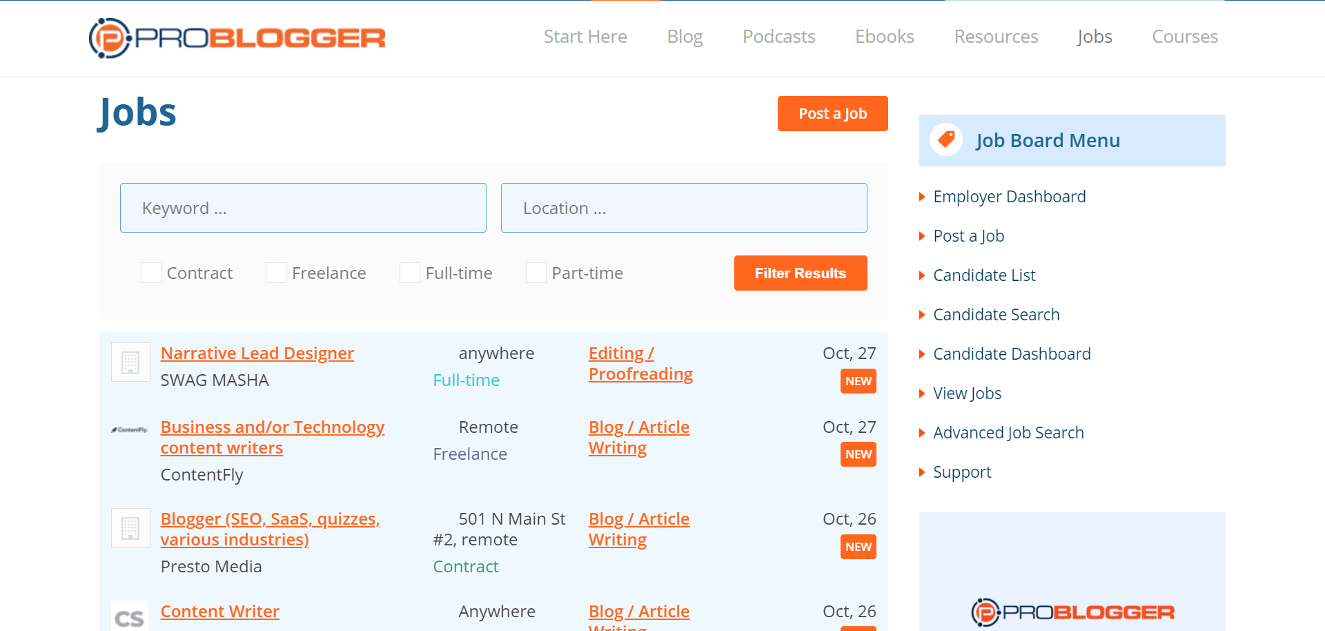Screen dimensions: 1325x631
Task: Click the ContentFly company logo thumbnail
Action: (x=130, y=430)
